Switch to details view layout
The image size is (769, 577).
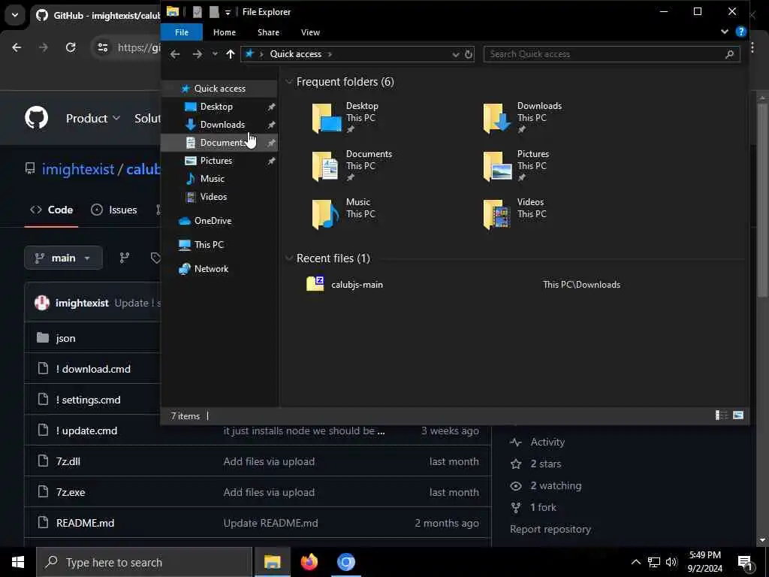[x=722, y=415]
